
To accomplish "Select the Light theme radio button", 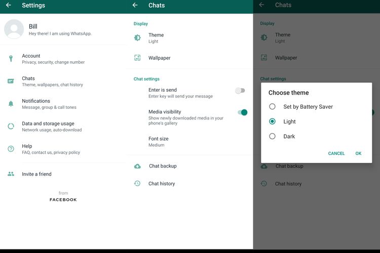I will click(x=272, y=121).
